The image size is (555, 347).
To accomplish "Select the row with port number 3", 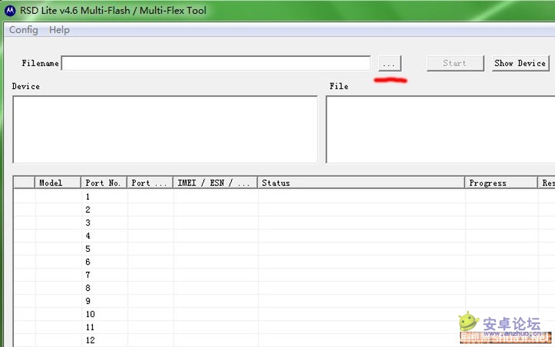I will pyautogui.click(x=284, y=223).
